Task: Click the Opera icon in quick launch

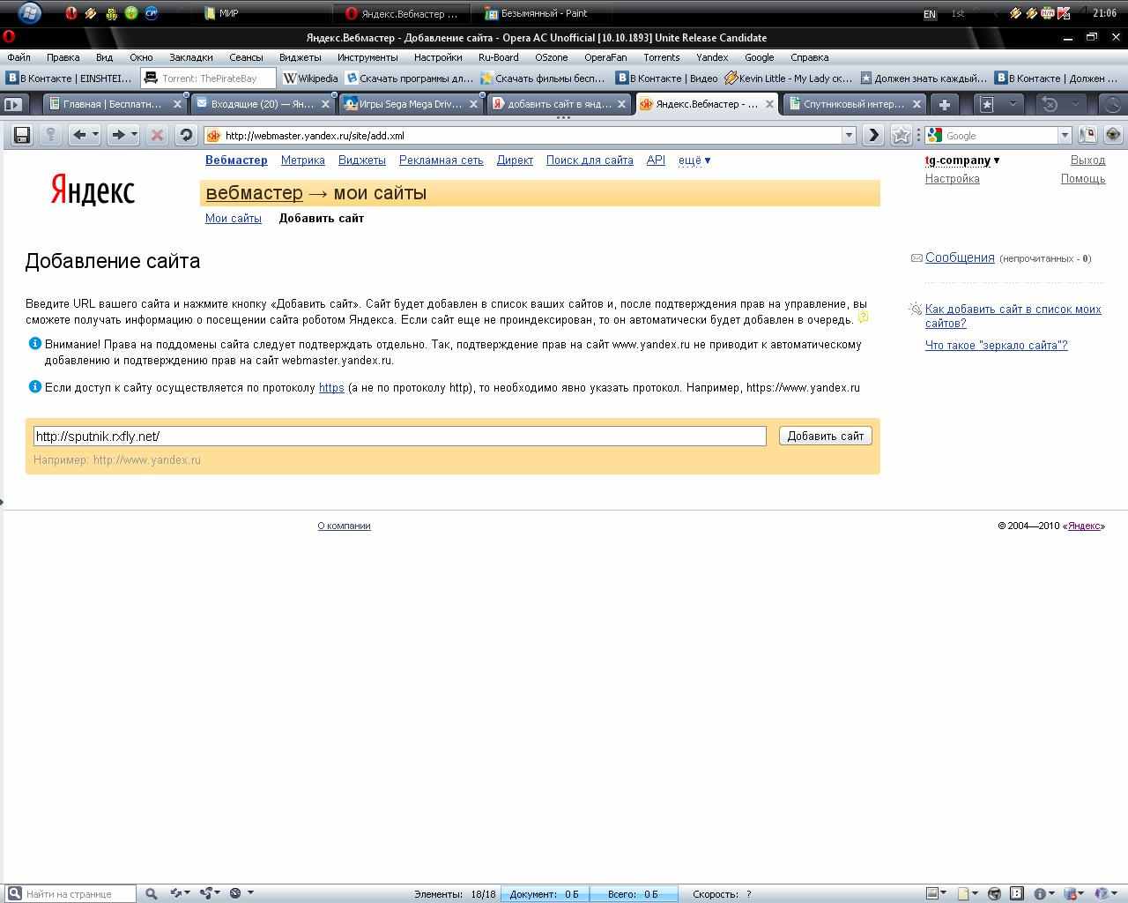Action: coord(70,13)
